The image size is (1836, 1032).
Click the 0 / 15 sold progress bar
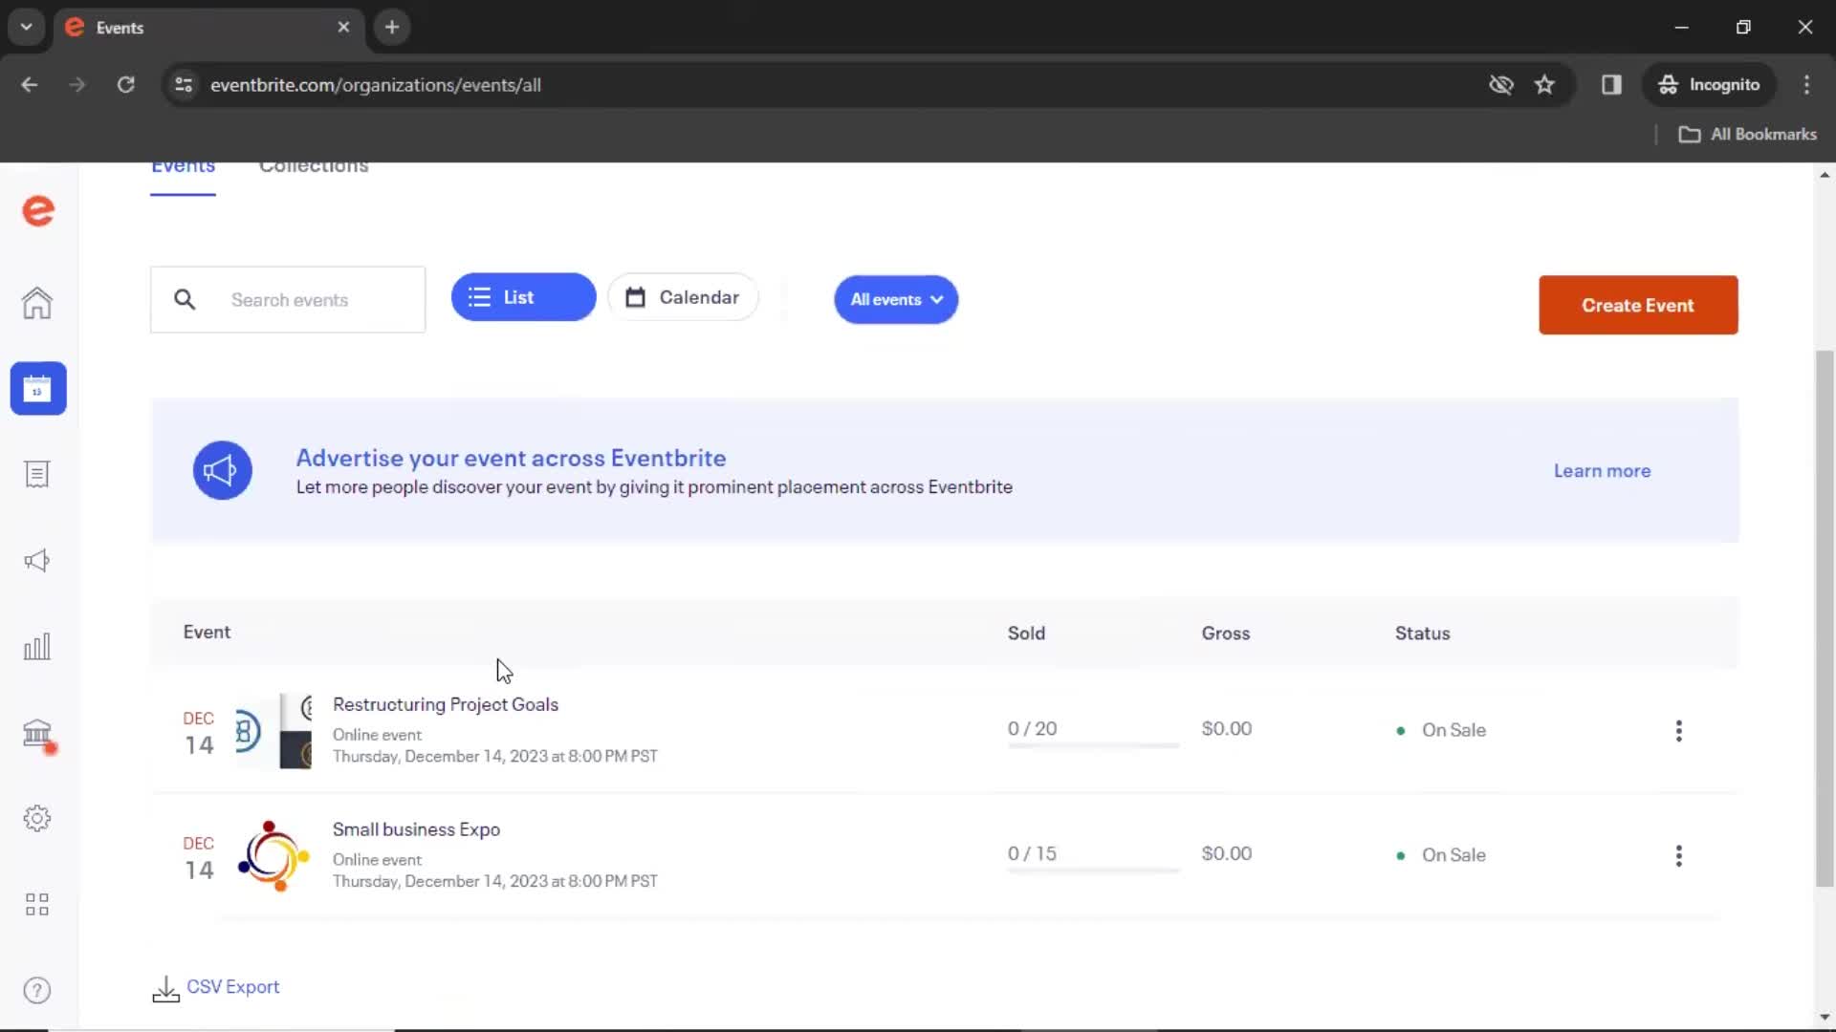[x=1093, y=871]
